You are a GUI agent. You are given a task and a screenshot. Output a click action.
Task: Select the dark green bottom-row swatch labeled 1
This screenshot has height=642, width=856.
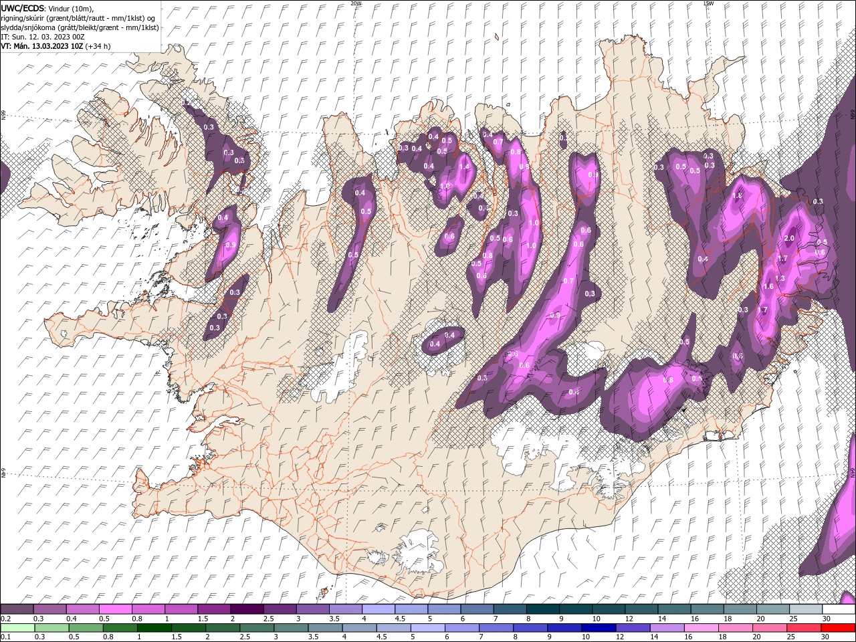(x=154, y=628)
